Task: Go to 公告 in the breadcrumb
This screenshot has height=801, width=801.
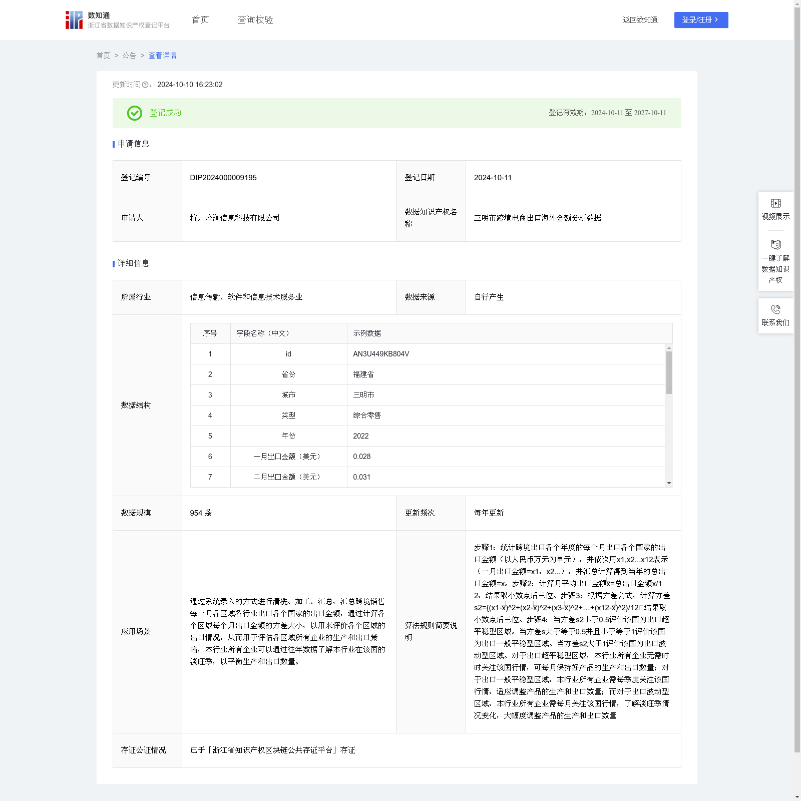Action: point(129,56)
